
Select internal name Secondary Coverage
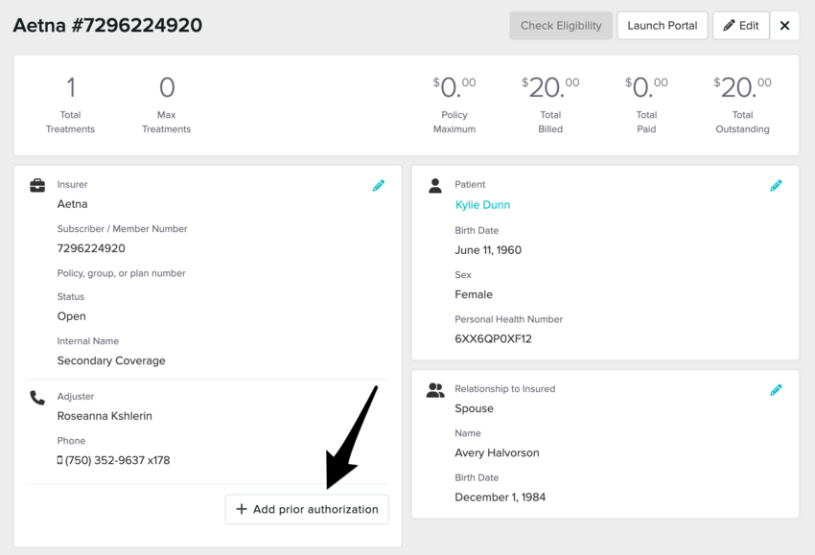click(111, 360)
